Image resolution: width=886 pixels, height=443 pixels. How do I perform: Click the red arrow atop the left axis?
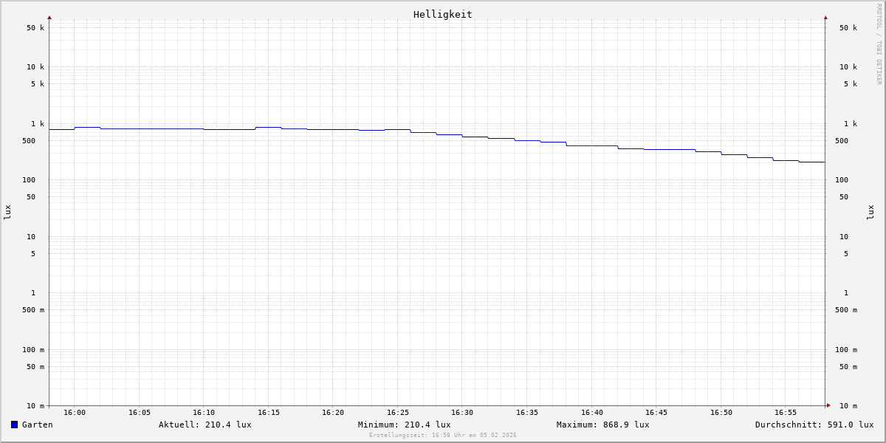point(49,17)
